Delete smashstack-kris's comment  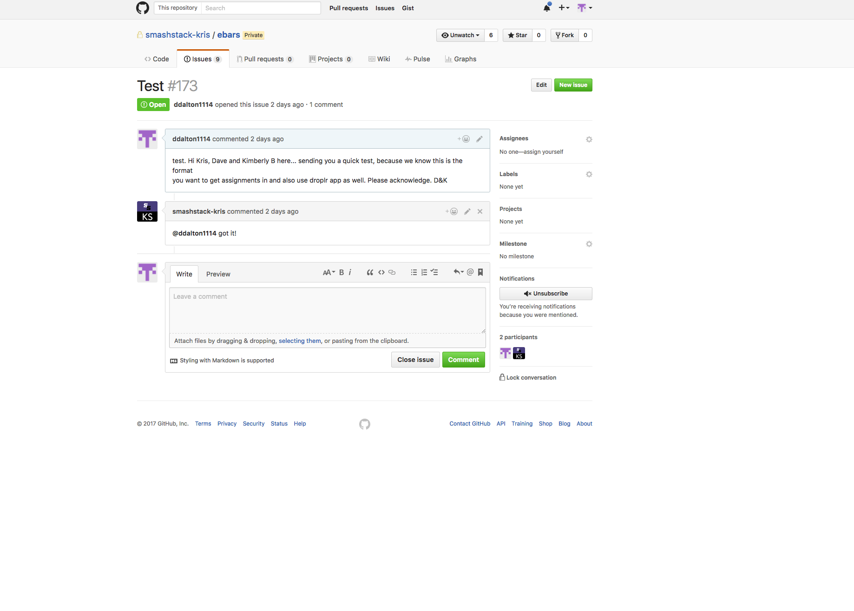tap(480, 211)
